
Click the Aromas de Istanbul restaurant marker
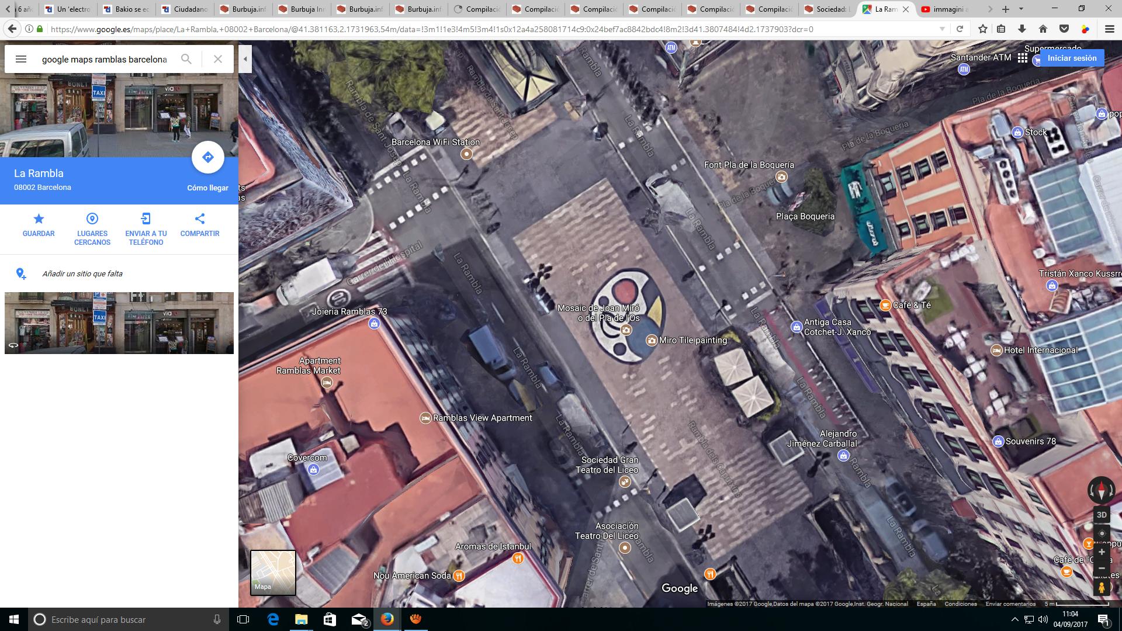[518, 559]
